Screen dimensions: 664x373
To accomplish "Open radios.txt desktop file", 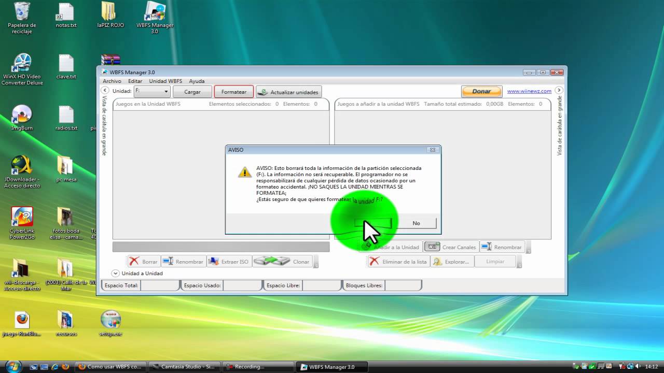I will (66, 118).
